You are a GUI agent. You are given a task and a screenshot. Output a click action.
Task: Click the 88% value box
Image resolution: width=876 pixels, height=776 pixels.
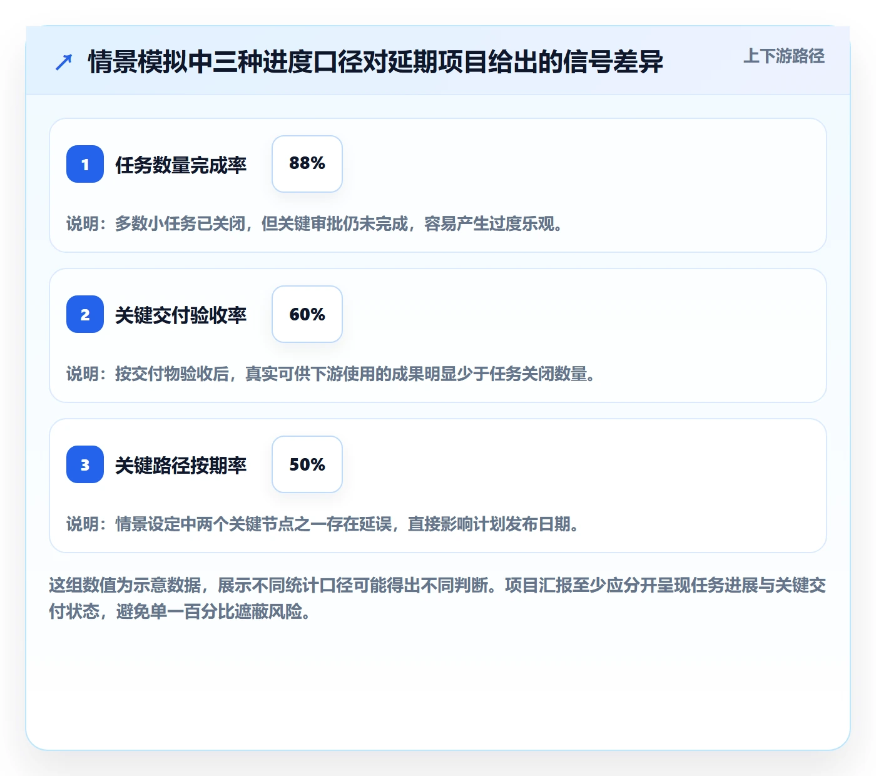307,164
